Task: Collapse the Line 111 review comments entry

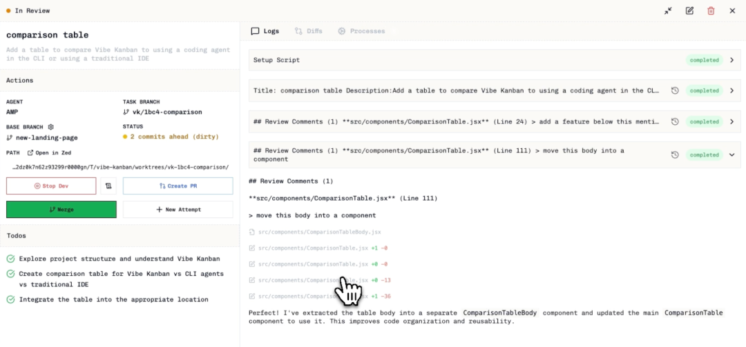Action: (x=731, y=155)
